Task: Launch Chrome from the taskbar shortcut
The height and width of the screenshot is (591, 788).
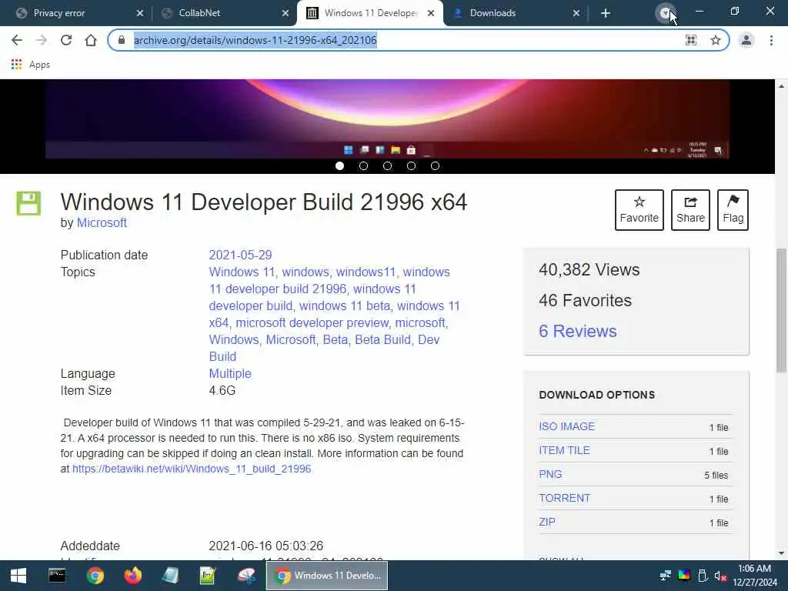Action: click(x=95, y=576)
